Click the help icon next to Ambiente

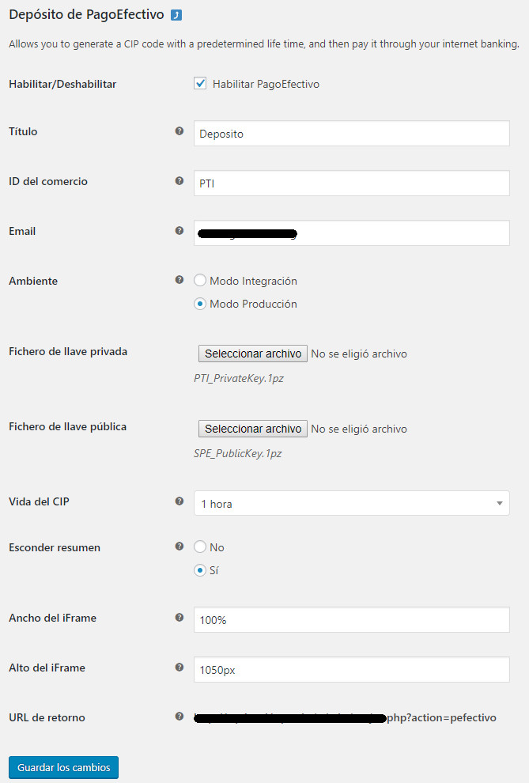point(179,280)
